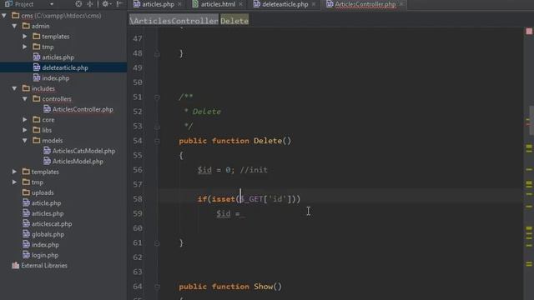Switch to the deletearticle.php editor tab
The height and width of the screenshot is (300, 534).
pos(285,4)
